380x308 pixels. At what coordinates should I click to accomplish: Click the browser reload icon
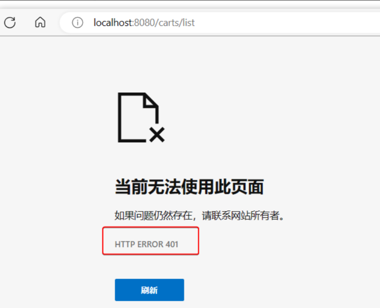click(x=10, y=23)
